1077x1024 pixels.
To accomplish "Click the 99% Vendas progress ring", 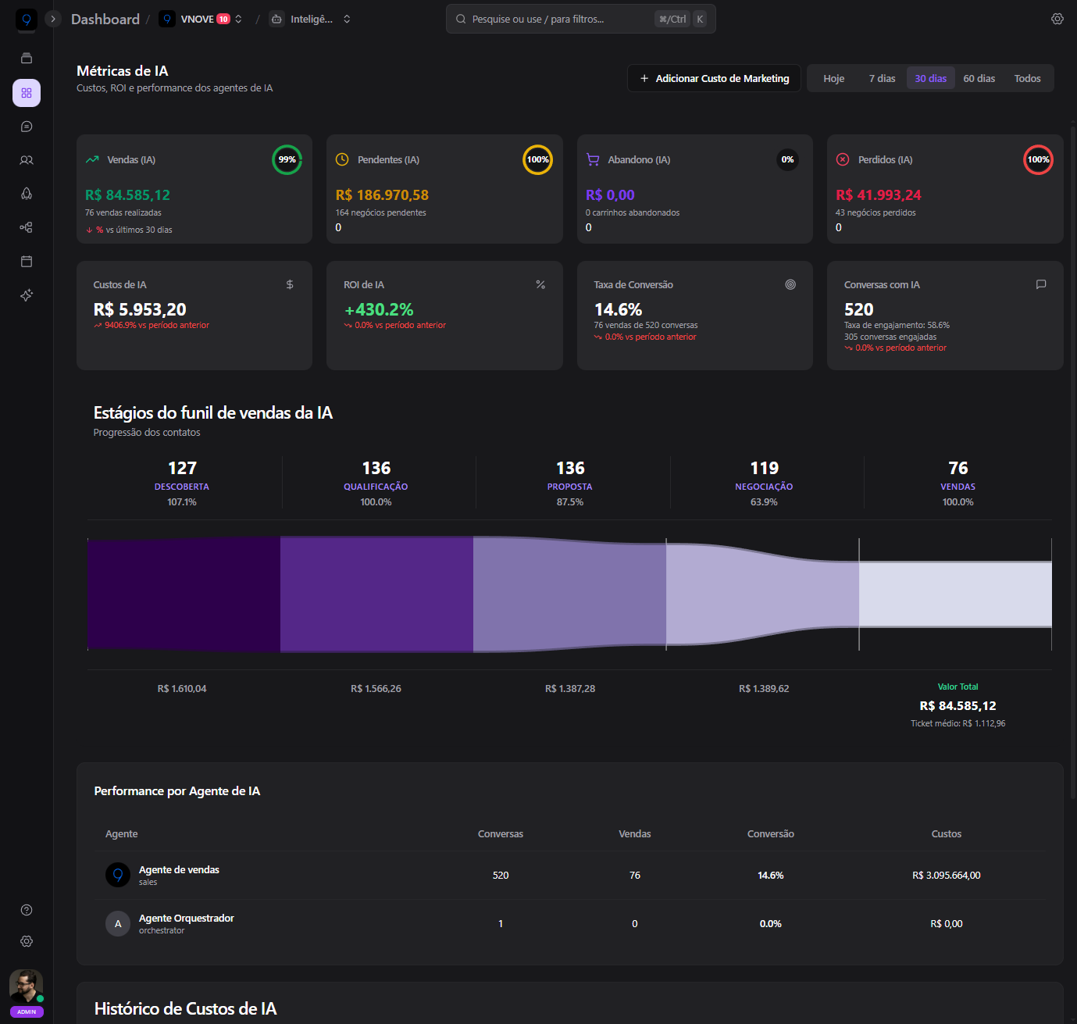I will click(287, 159).
